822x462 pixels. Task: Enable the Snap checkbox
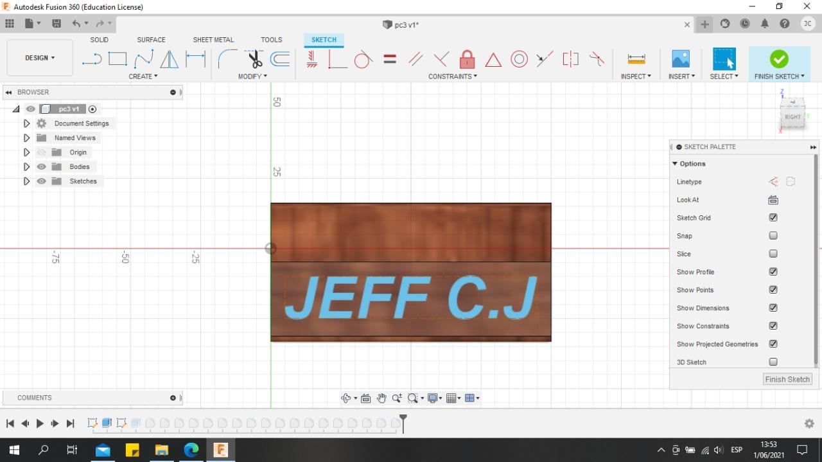pyautogui.click(x=773, y=236)
